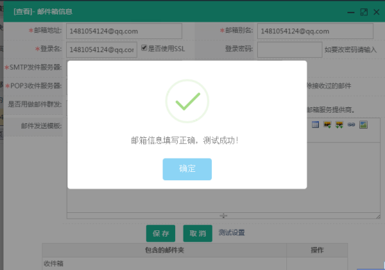Maximize the 邮件箱信息 window
Image resolution: width=385 pixels, height=270 pixels.
point(364,12)
